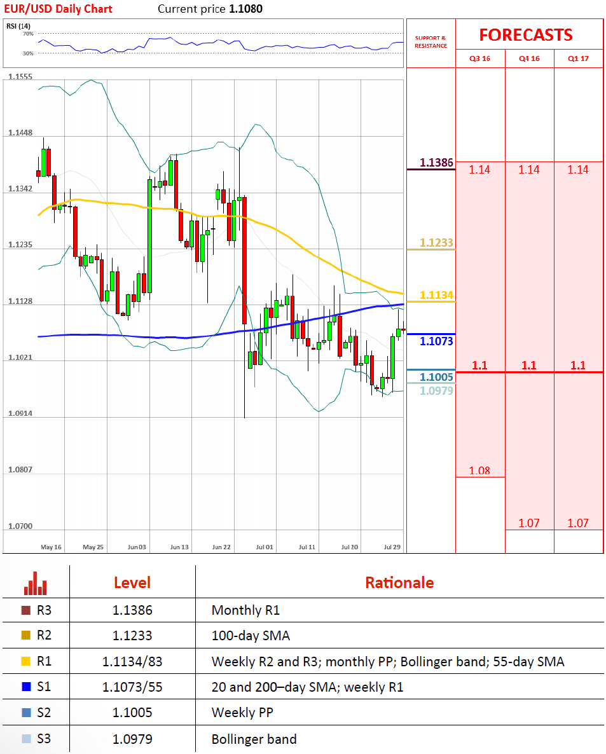Viewport: 606px width, 754px height.
Task: Click the 1.1073 support label beside chart
Action: click(x=436, y=341)
